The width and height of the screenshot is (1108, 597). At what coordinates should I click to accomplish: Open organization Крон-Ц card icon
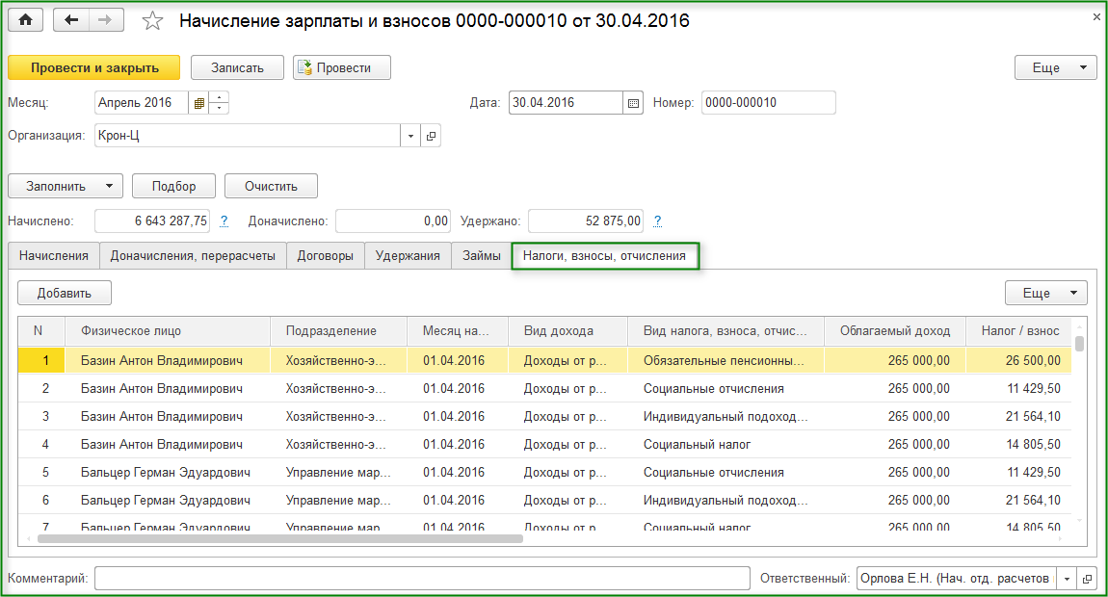[431, 136]
